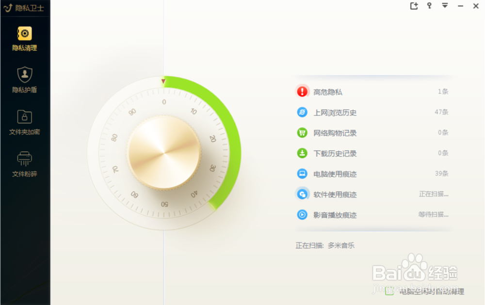
Task: Click the 39条 computer traces count
Action: (x=442, y=174)
